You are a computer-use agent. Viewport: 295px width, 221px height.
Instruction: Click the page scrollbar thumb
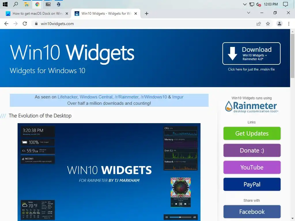click(x=292, y=56)
